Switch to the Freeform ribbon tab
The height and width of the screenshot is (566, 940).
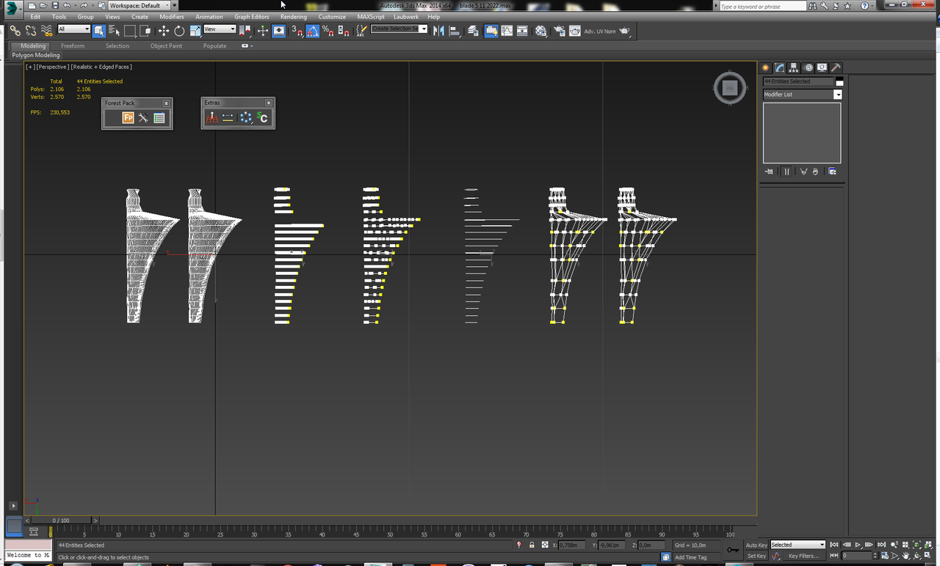(73, 45)
